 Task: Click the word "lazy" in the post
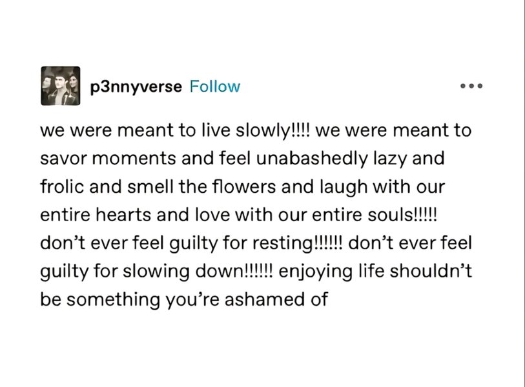404,159
